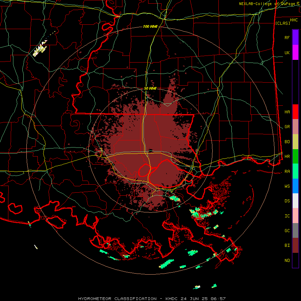Click the HYDROMETEOR CLASSIFICATION title text
Viewport: 301px width, 301px height.
[x=117, y=299]
